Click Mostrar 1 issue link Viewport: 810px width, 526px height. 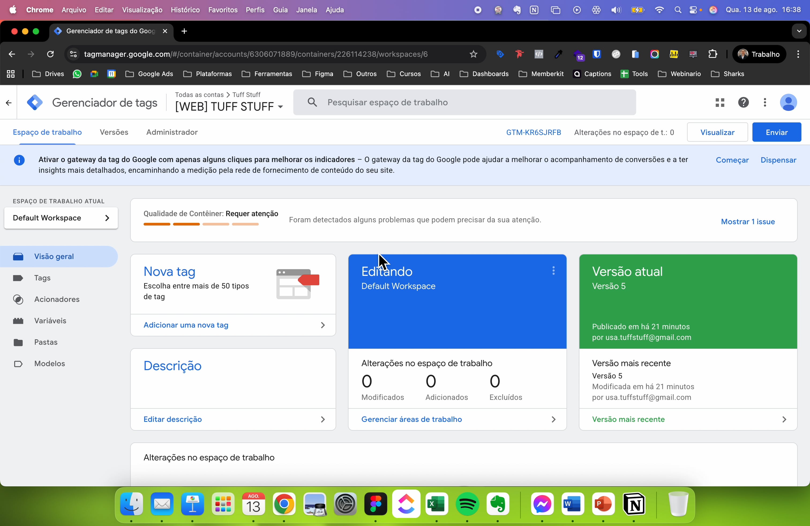(x=748, y=222)
